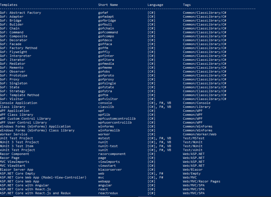The width and height of the screenshot is (271, 197).
Task: Select the 'ASP.NET Core Empty' template text
Action: click(x=18, y=174)
